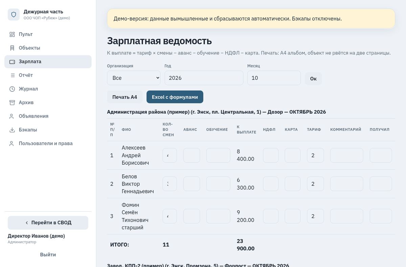Screen dimensions: 406x267
Task: Click the Журнал clock icon
Action: (x=12, y=89)
